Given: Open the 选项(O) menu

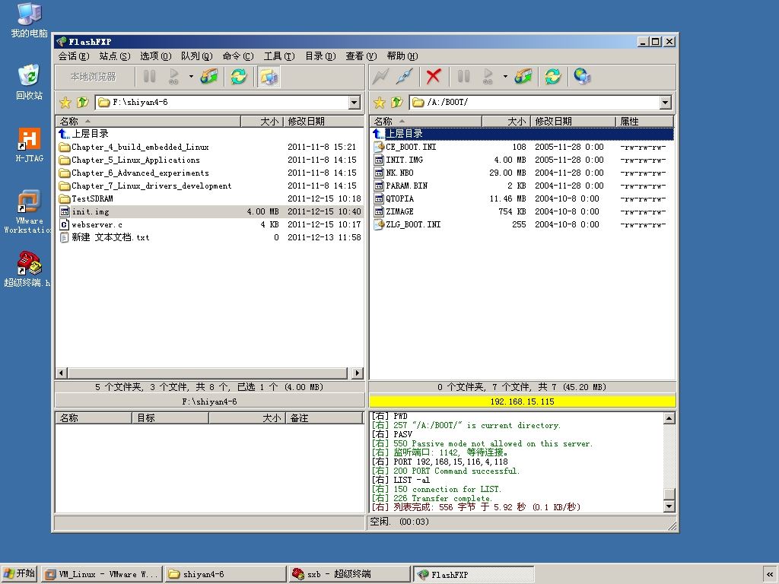Looking at the screenshot, I should point(155,56).
